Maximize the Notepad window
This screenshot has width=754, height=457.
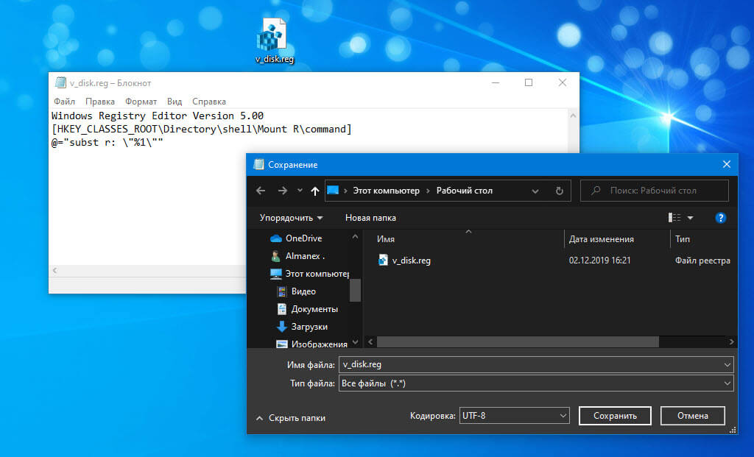[529, 82]
